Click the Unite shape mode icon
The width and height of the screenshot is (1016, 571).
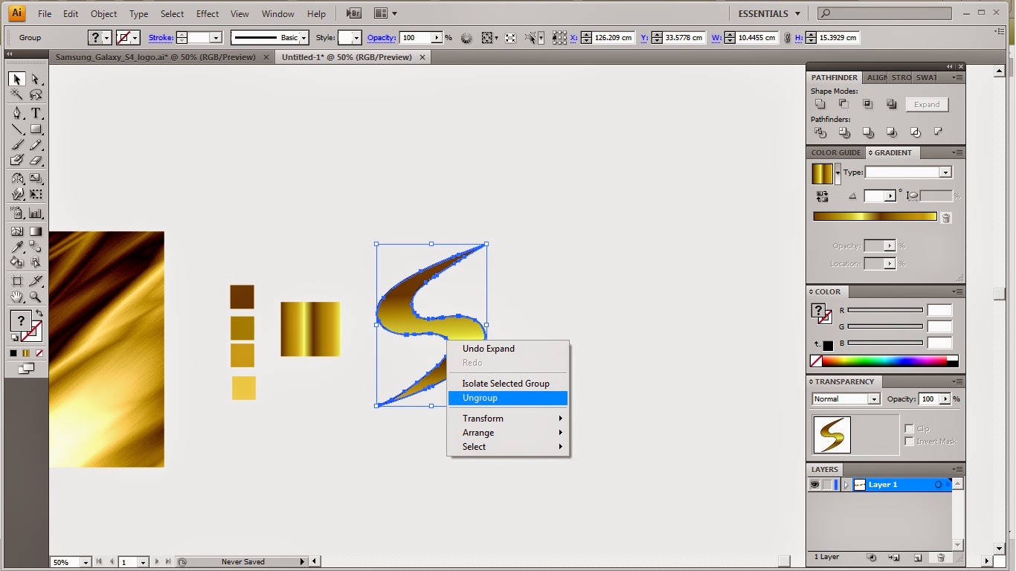coord(820,104)
